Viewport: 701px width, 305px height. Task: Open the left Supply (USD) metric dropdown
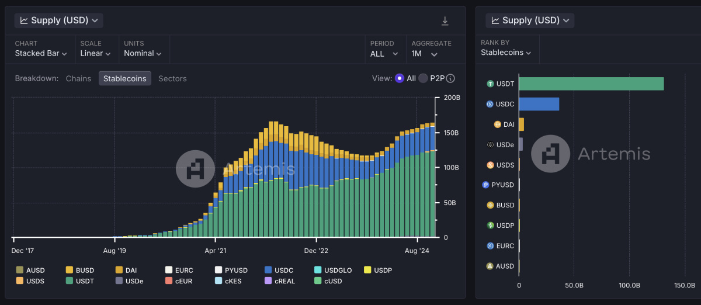click(58, 20)
